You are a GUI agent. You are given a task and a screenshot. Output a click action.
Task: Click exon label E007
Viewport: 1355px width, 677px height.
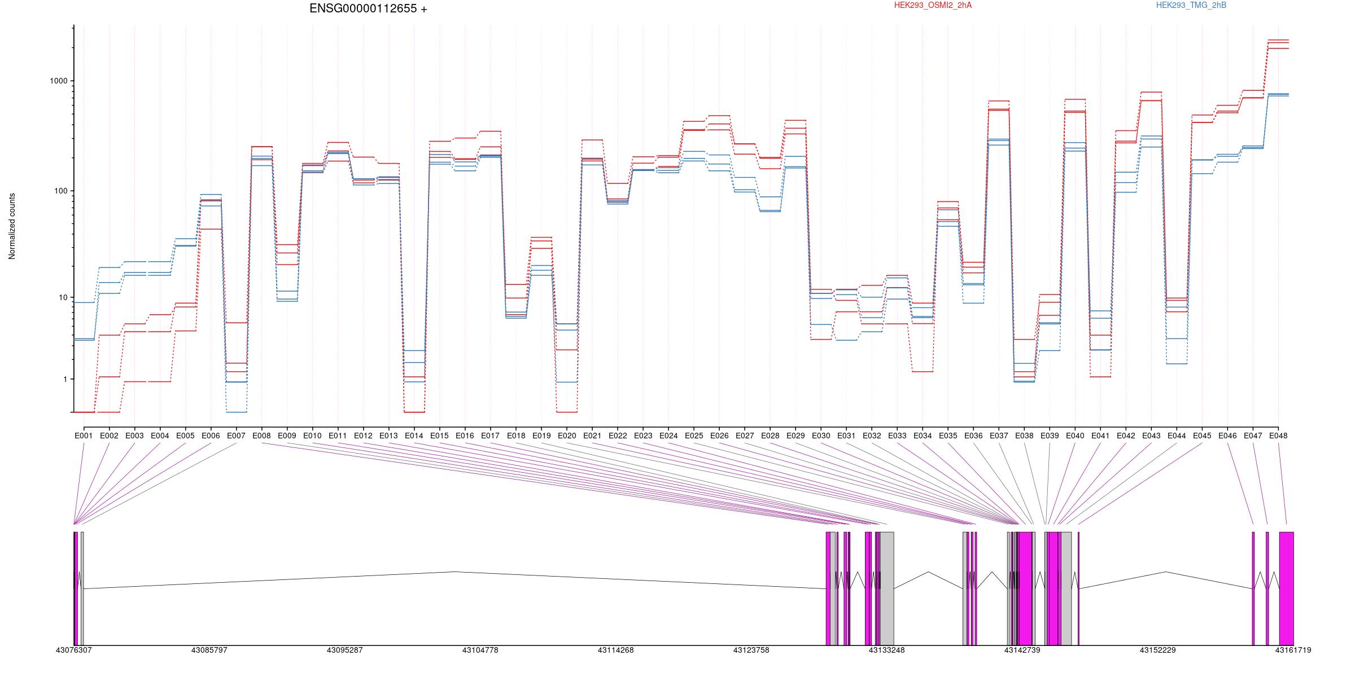pos(236,436)
